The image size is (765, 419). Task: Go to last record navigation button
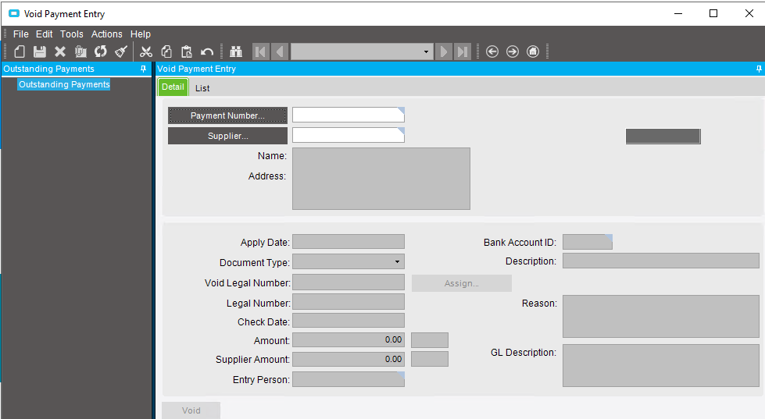pyautogui.click(x=462, y=51)
